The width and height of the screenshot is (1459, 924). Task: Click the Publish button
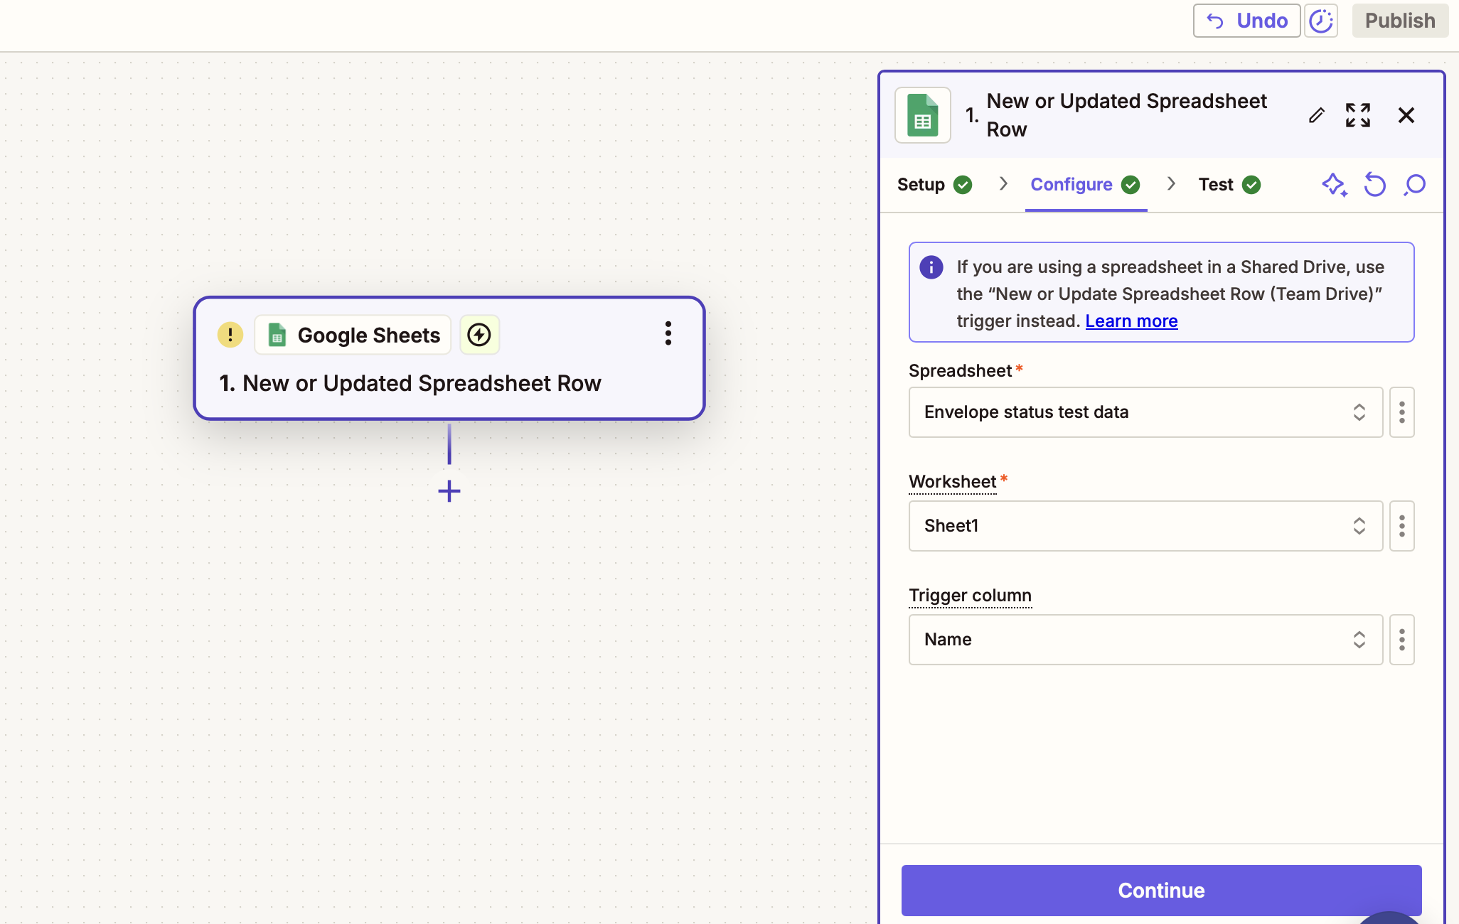point(1400,21)
